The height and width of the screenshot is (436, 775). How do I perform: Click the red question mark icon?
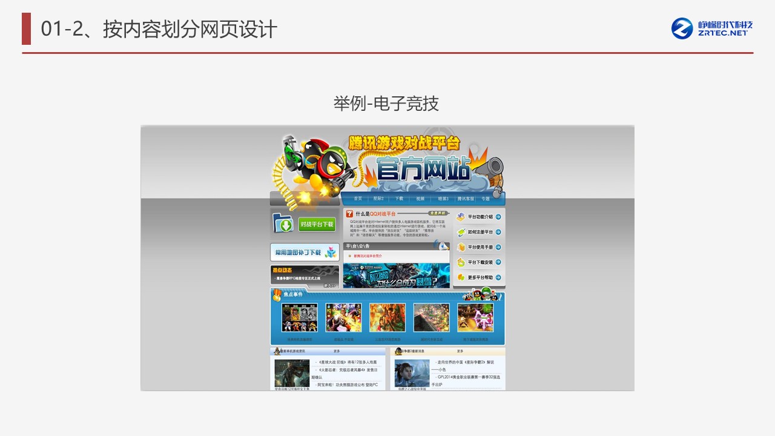(349, 214)
